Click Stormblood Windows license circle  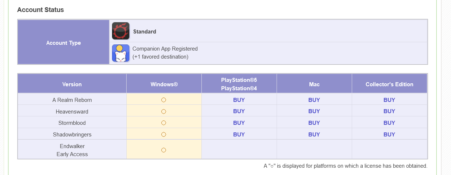pos(163,123)
